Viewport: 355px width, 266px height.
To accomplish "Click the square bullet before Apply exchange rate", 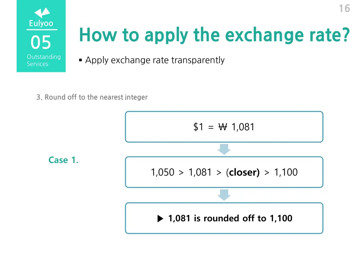I will click(80, 60).
